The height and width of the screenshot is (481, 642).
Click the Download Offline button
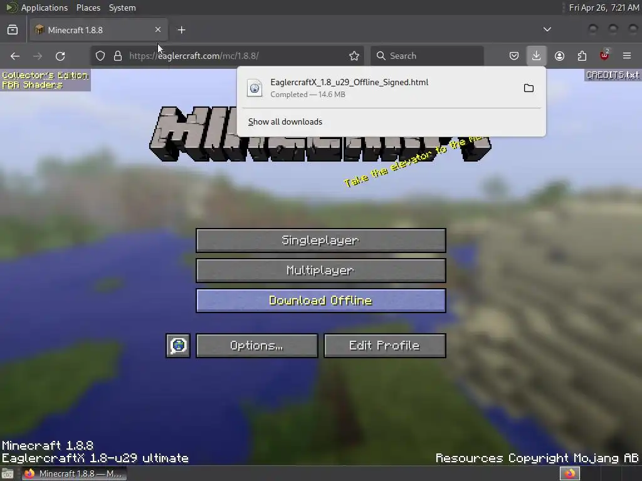320,301
